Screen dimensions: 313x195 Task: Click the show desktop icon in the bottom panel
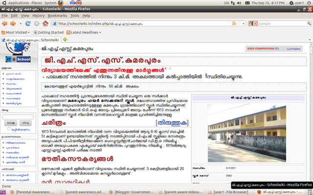(x=3, y=192)
